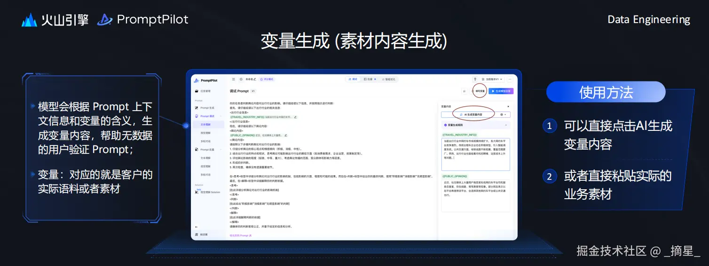Click the AI 生成变量内容 button

pos(470,114)
